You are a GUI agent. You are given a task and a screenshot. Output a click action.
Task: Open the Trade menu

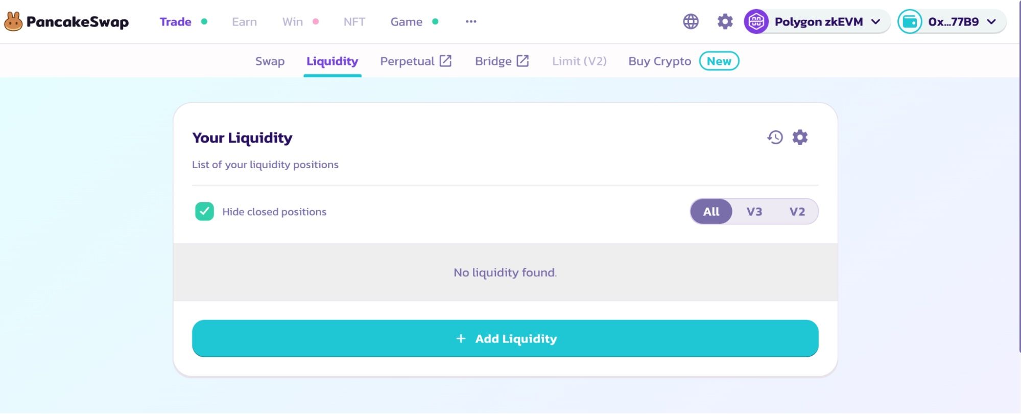click(175, 21)
